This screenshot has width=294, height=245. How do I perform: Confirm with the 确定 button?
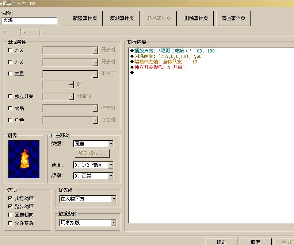[221, 242]
